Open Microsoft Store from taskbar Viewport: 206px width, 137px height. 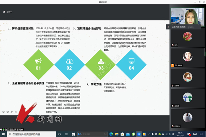(x=122, y=134)
